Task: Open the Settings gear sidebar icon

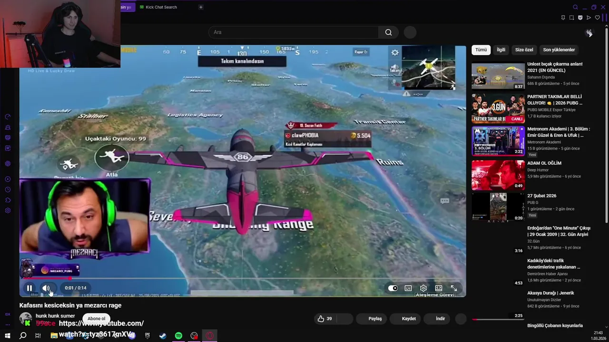Action: [8, 210]
